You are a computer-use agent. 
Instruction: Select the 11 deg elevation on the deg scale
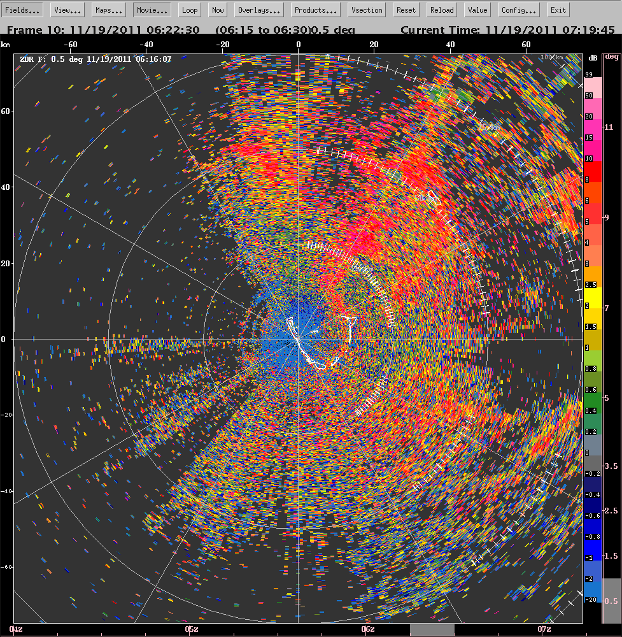pyautogui.click(x=609, y=127)
